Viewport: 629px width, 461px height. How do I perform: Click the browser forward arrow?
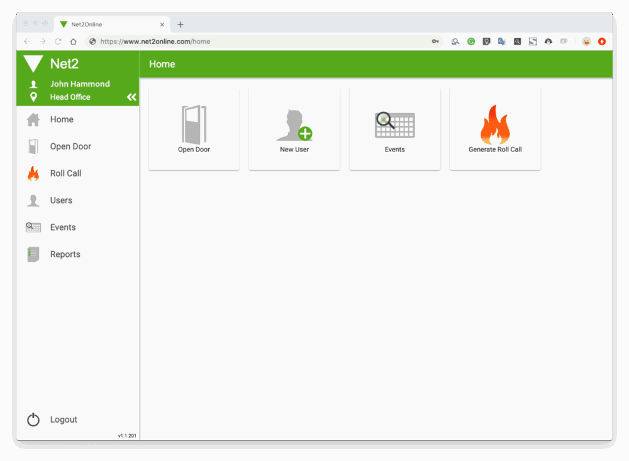click(x=43, y=41)
